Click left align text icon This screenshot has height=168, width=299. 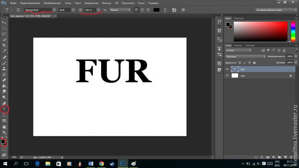pos(137,9)
